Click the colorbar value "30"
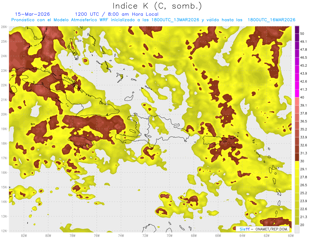This screenshot has width=309, height=239. click(x=302, y=161)
